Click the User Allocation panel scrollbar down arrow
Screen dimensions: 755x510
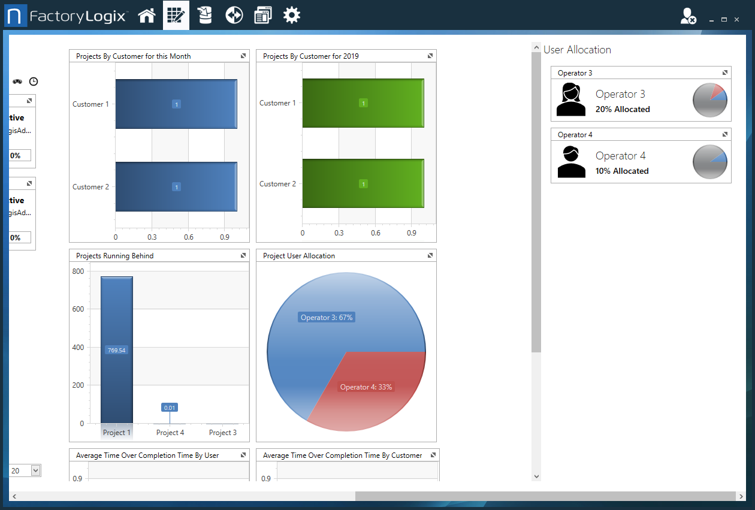(536, 476)
